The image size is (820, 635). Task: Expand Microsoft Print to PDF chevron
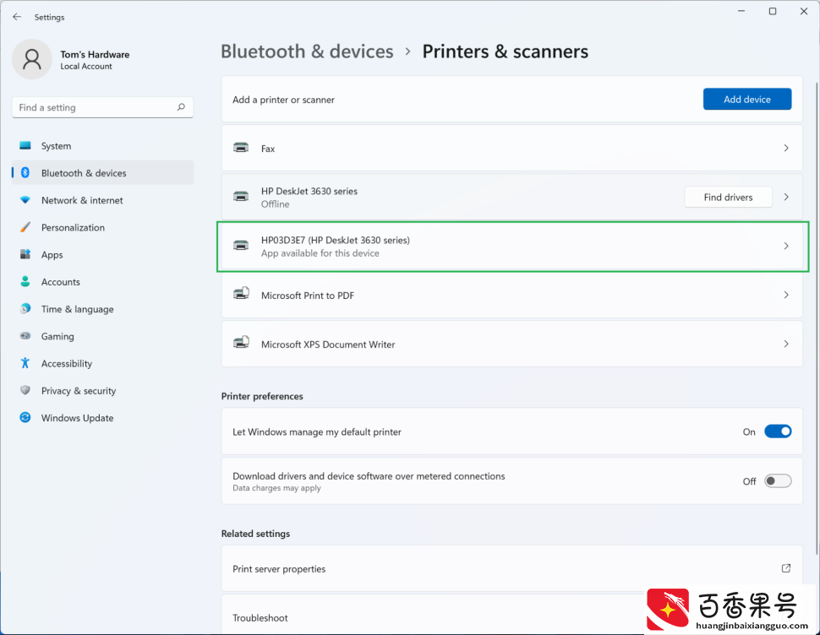pyautogui.click(x=786, y=295)
